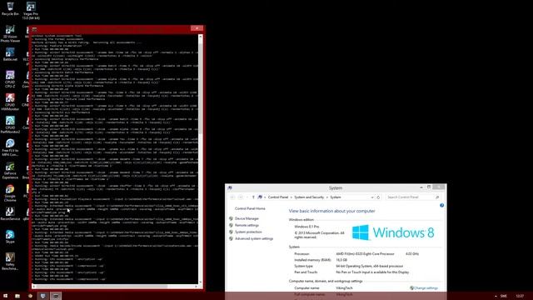
Task: Click the search magnifier in System window
Action: [x=437, y=197]
